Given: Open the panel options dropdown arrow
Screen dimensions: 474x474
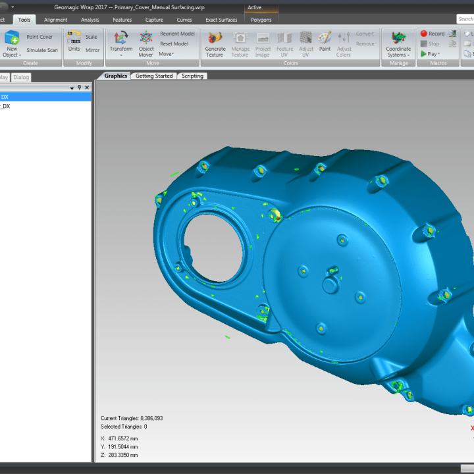Looking at the screenshot, I should (x=72, y=88).
